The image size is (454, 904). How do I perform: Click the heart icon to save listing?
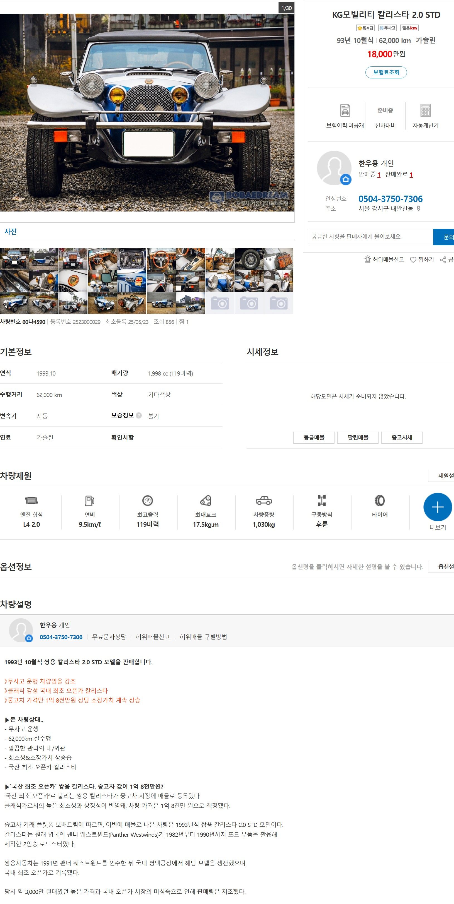[413, 260]
